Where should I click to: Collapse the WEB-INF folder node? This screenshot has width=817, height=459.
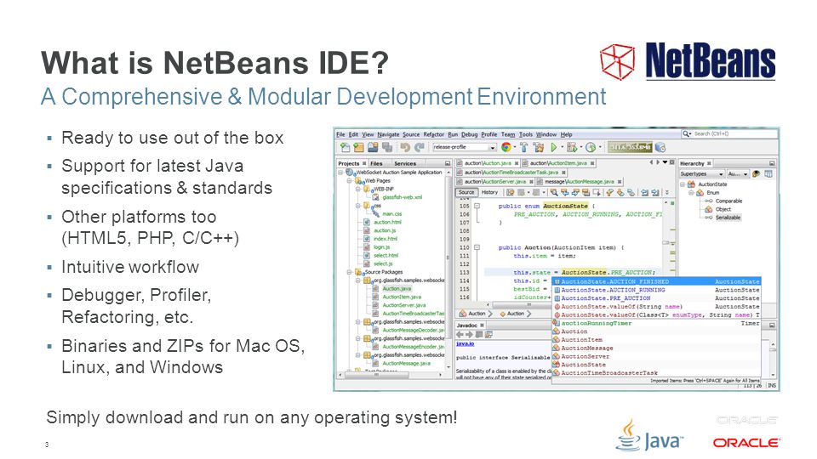tap(358, 189)
